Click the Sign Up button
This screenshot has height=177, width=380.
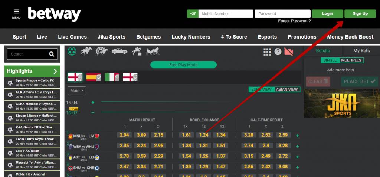click(360, 14)
